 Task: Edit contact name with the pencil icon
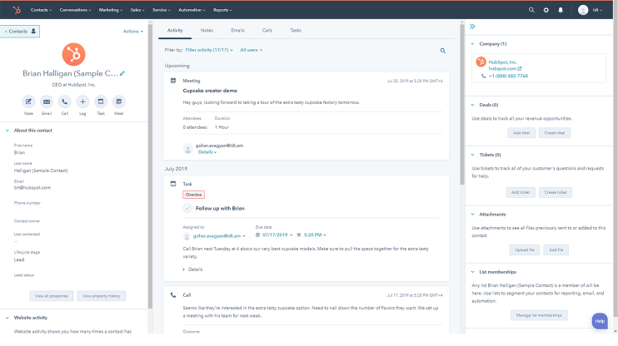[122, 73]
